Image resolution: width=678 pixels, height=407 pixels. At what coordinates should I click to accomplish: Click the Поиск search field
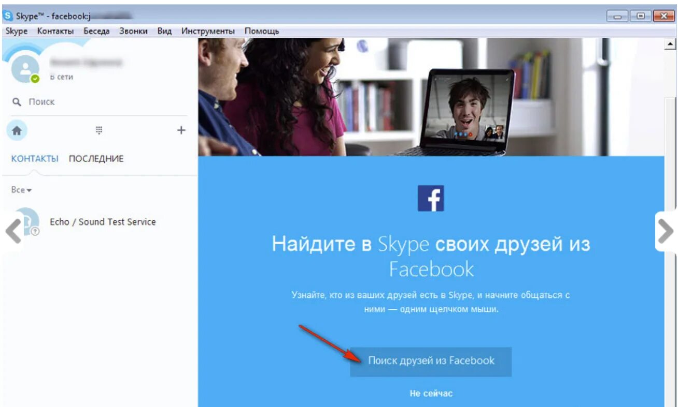tap(98, 102)
